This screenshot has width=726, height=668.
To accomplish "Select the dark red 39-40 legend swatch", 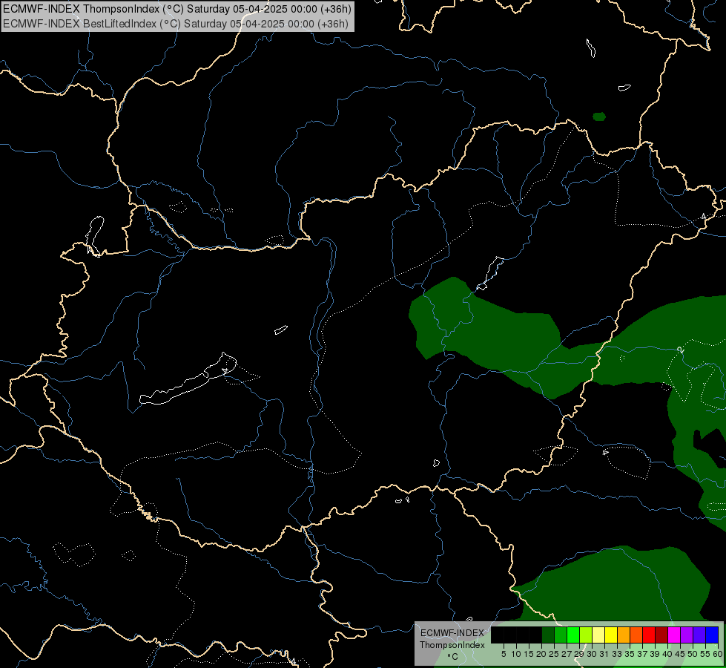I will tap(661, 635).
